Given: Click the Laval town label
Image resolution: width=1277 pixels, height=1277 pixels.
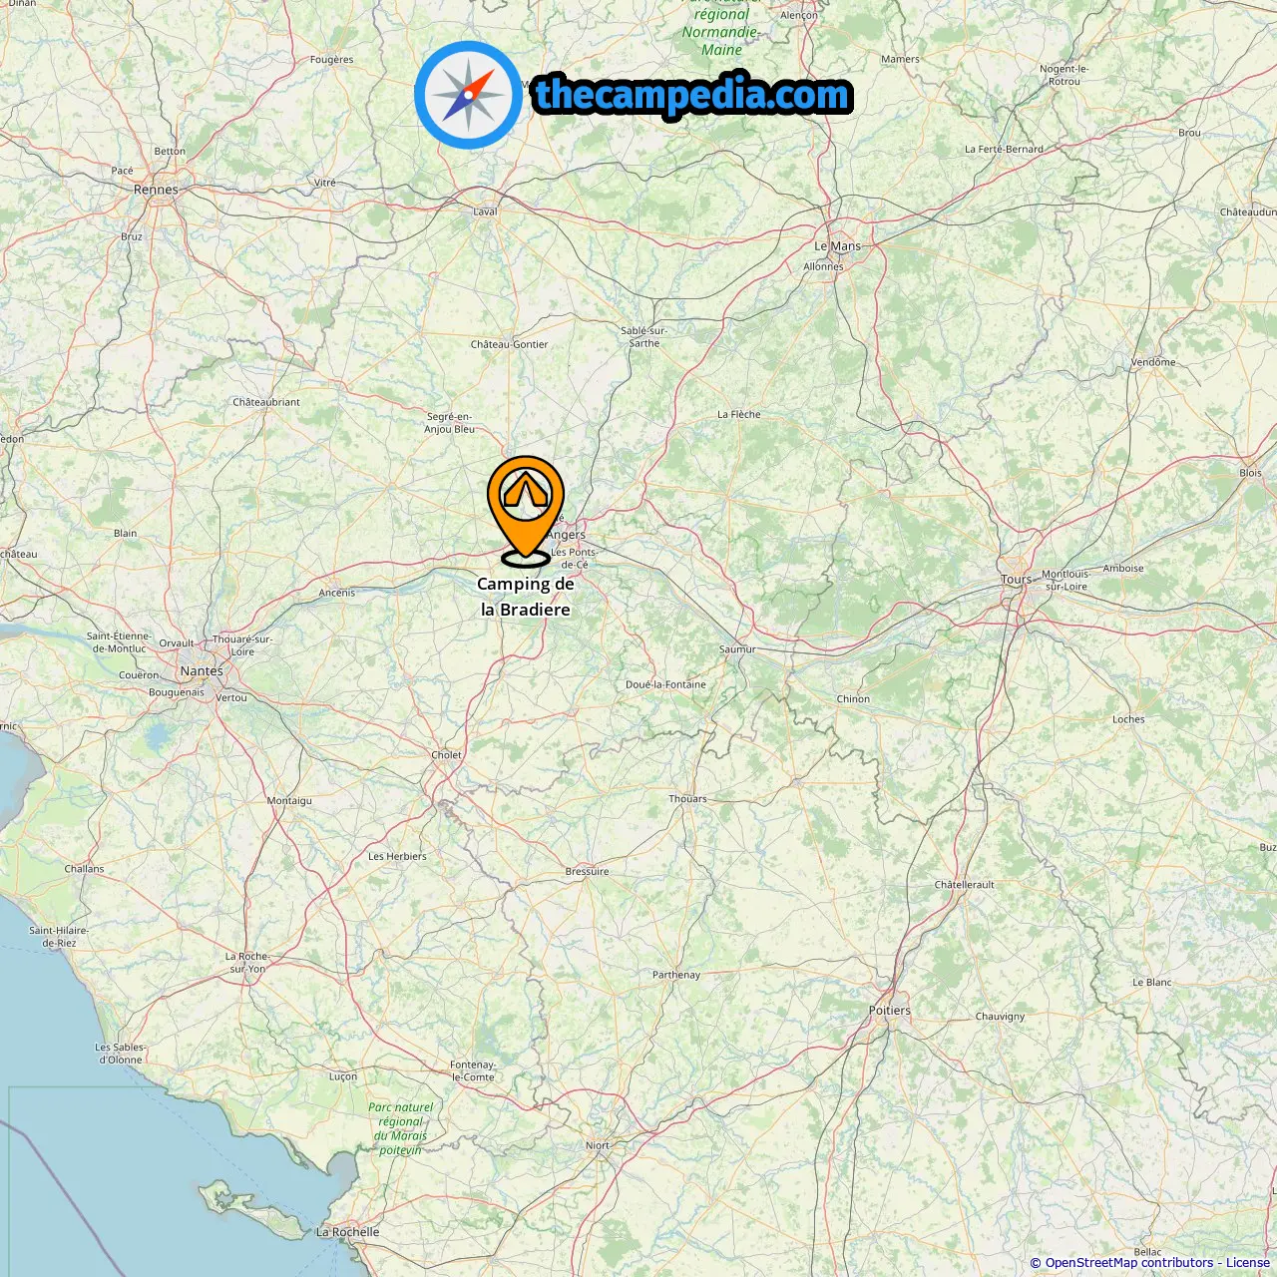Looking at the screenshot, I should click(485, 212).
